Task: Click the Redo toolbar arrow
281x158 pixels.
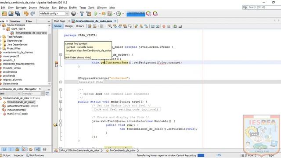Action: point(33,14)
